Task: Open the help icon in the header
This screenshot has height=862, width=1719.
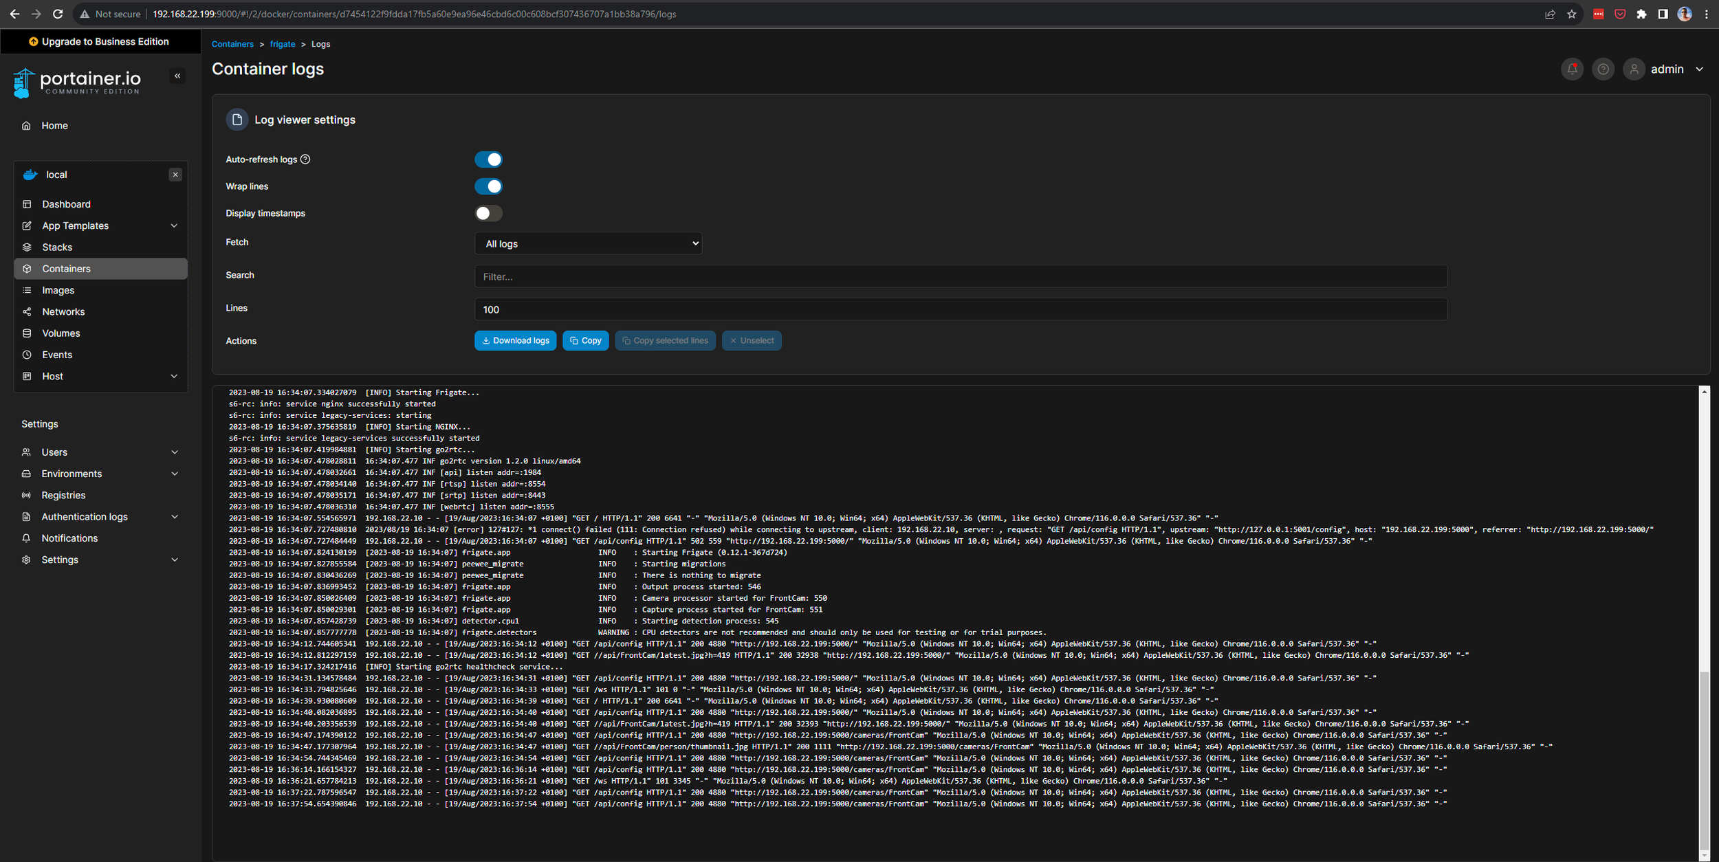Action: pyautogui.click(x=1603, y=69)
